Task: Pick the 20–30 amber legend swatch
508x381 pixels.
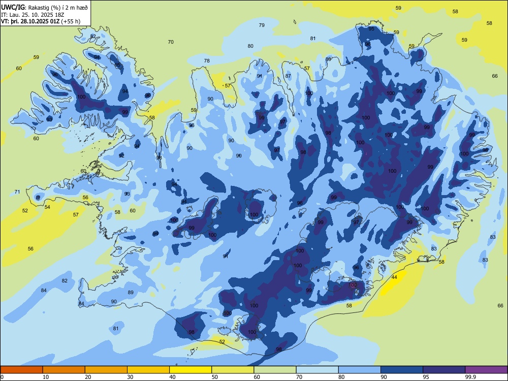Action: pyautogui.click(x=106, y=370)
